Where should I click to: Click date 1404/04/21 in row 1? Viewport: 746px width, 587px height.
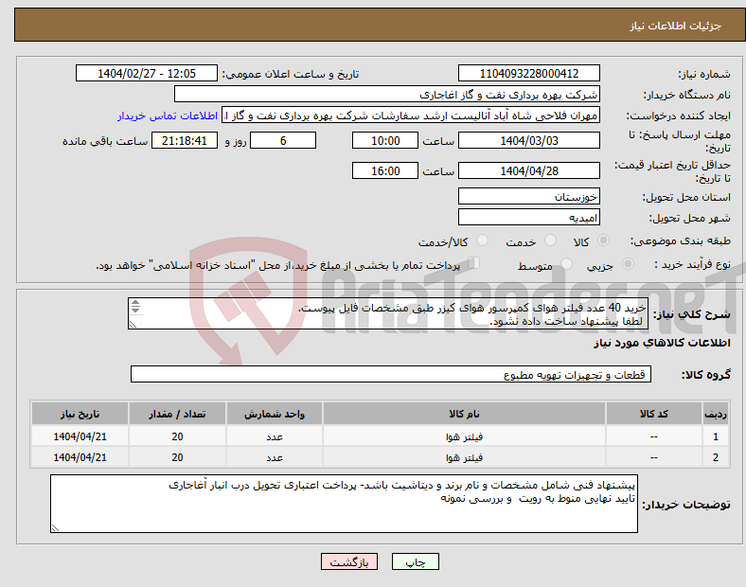[x=80, y=436]
